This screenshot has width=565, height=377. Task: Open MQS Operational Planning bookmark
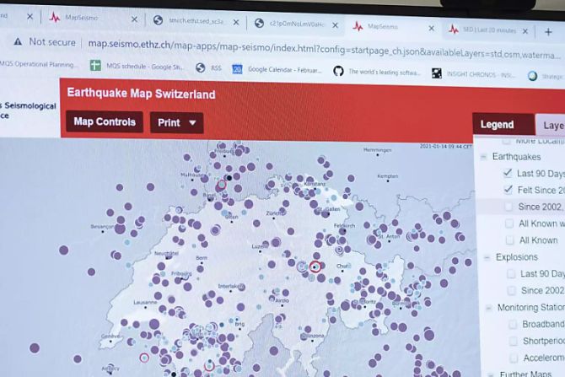(x=37, y=64)
